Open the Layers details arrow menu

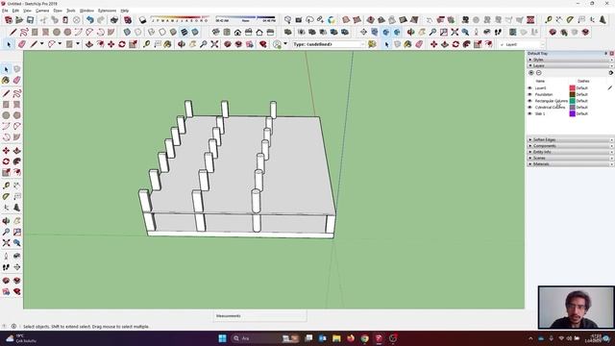(x=611, y=73)
